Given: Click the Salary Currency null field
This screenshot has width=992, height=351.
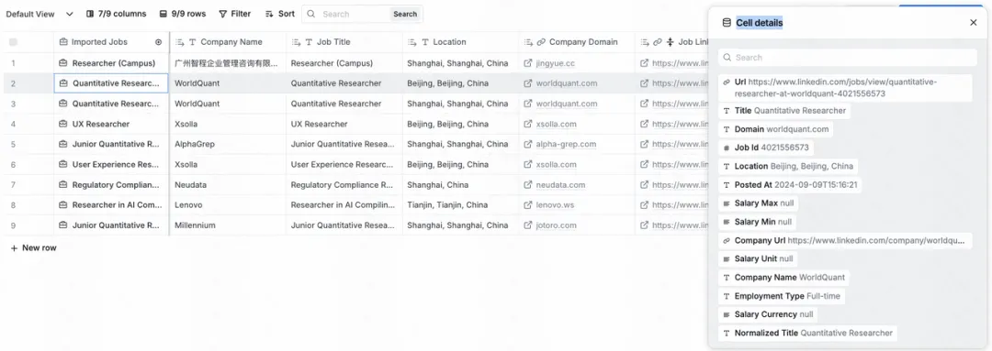Looking at the screenshot, I should (768, 314).
